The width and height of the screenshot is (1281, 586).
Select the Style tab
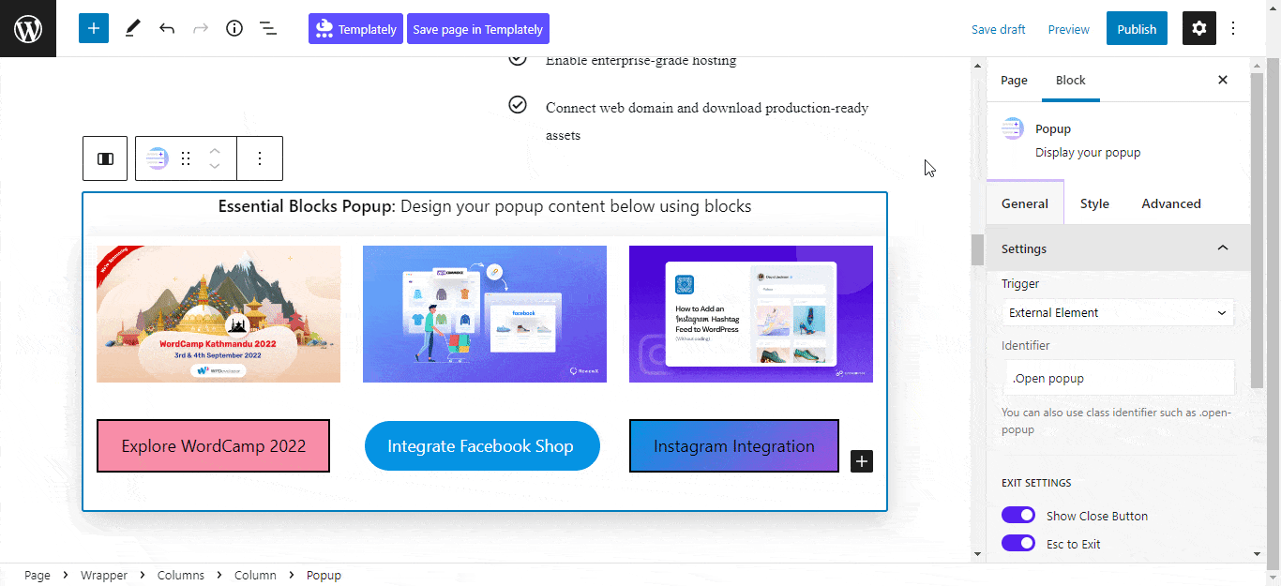1094,203
